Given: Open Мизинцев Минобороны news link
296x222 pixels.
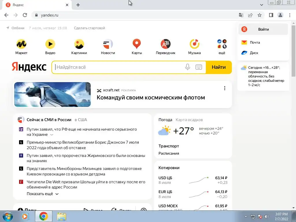Looking at the screenshot, I should 84,171.
